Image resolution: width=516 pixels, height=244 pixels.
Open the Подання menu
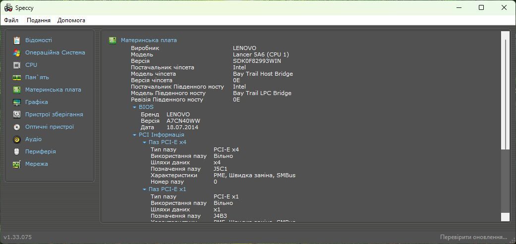39,20
